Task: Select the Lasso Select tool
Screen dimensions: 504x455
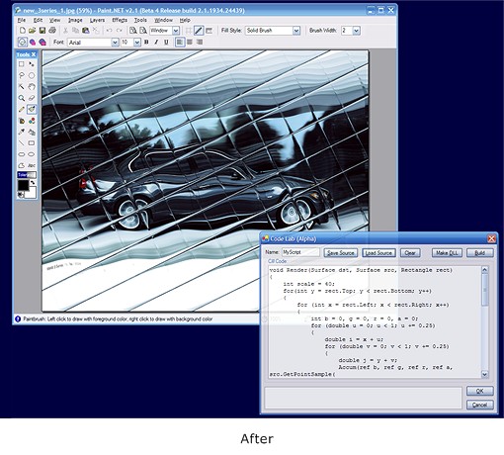Action: 22,75
